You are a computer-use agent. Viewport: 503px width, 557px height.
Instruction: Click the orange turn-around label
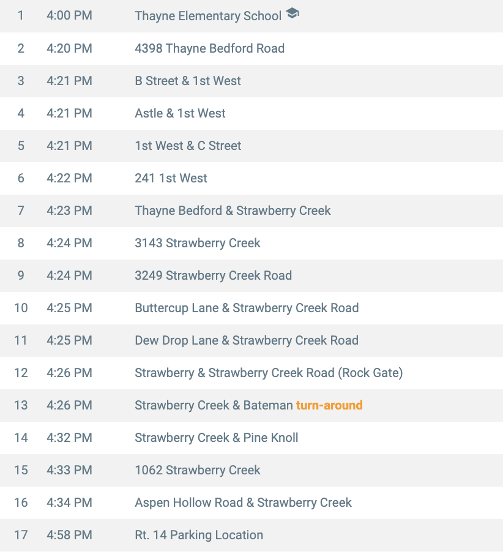[x=329, y=405]
